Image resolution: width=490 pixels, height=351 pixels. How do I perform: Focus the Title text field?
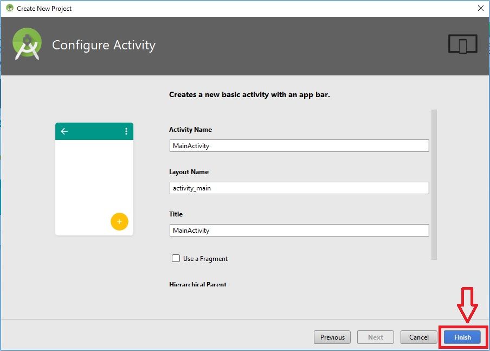coord(299,230)
